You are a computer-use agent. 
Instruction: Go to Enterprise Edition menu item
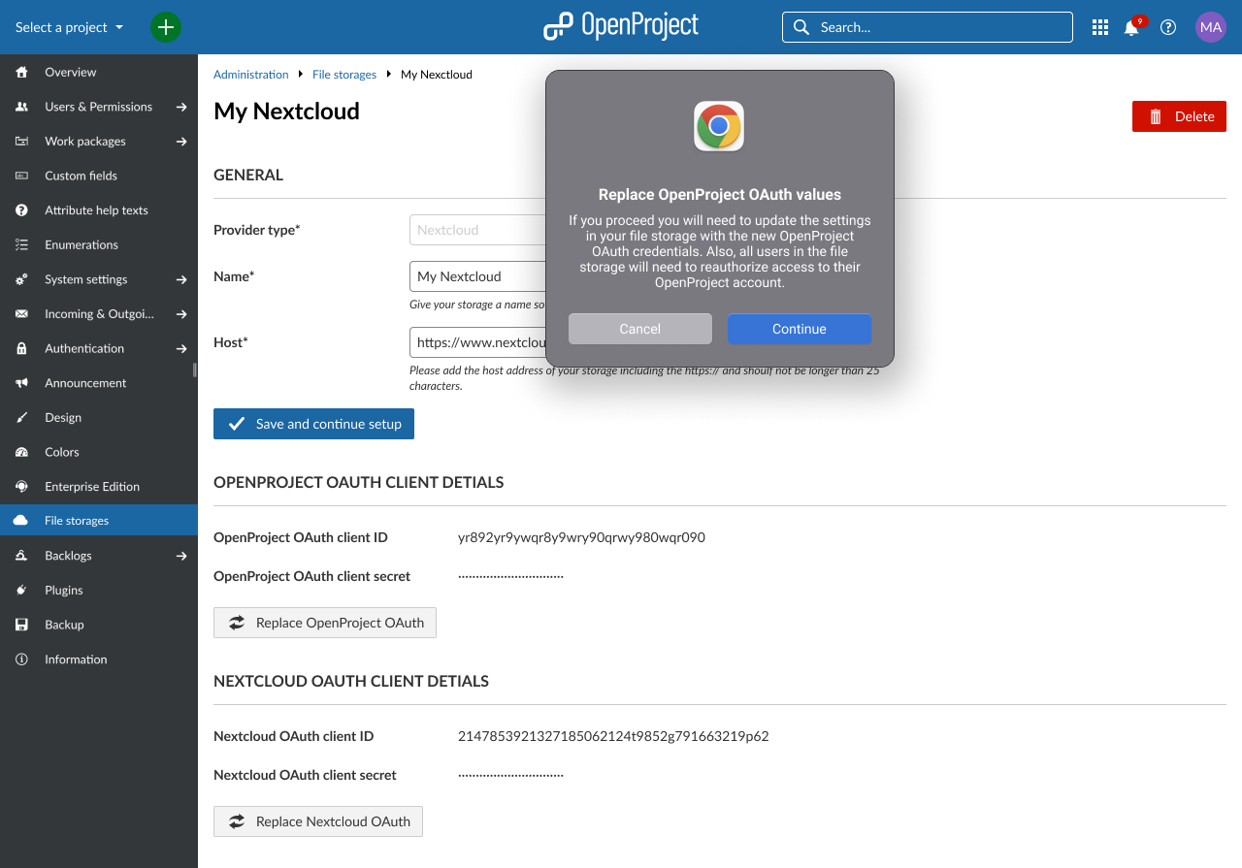point(92,487)
